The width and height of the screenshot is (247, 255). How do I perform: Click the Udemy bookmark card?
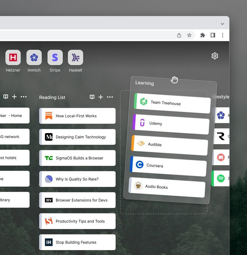pyautogui.click(x=171, y=124)
